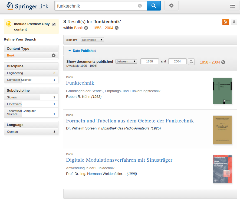Open Sort By Relevance dropdown
The image size is (240, 203).
[92, 40]
